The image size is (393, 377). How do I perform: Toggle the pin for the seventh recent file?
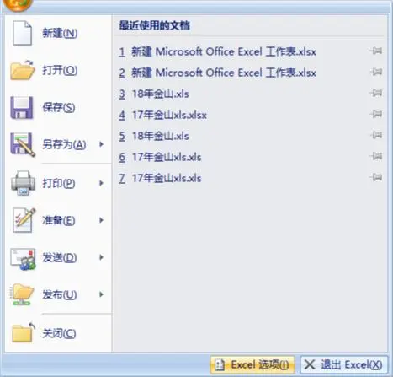click(x=376, y=177)
